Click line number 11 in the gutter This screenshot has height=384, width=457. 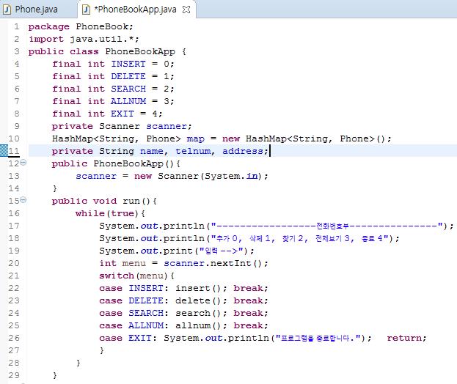coord(14,151)
